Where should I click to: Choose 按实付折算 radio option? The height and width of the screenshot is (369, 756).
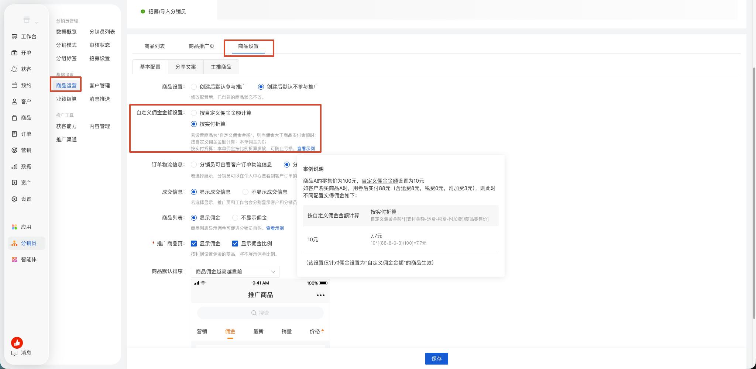(194, 124)
